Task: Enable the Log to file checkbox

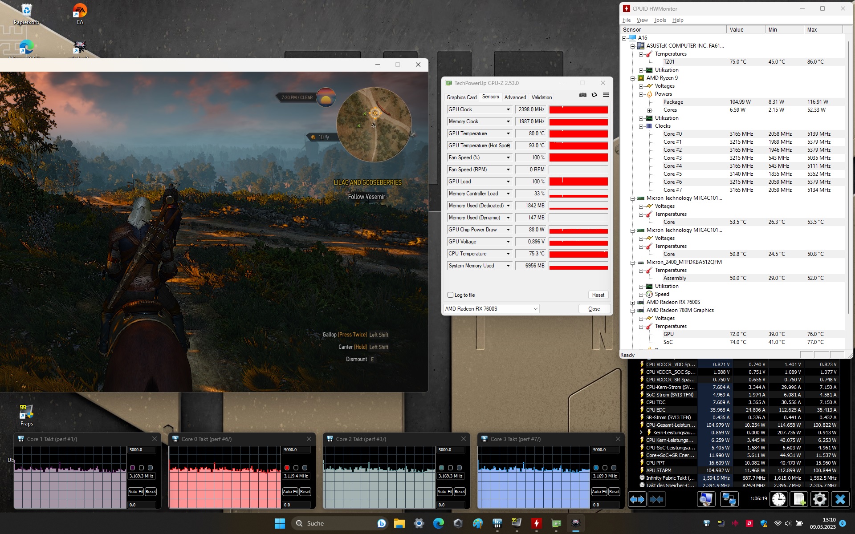Action: [451, 295]
